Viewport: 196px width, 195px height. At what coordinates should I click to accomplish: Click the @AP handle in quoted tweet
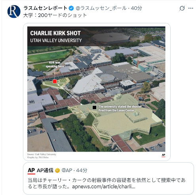(x=67, y=171)
